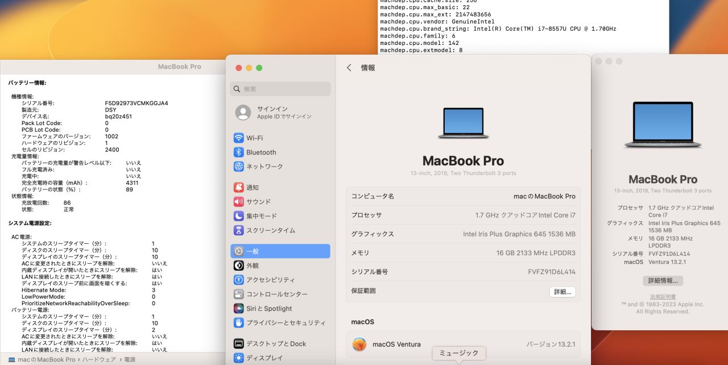Select the 一般 general item
The width and height of the screenshot is (728, 365).
coord(280,251)
